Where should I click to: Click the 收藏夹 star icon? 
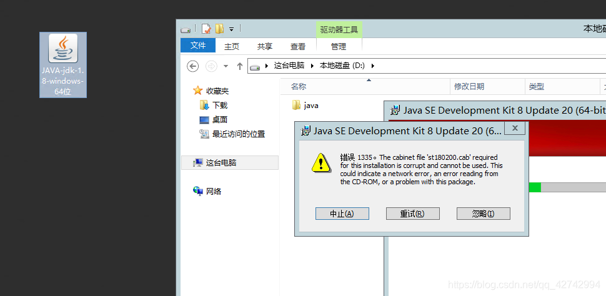pyautogui.click(x=198, y=91)
